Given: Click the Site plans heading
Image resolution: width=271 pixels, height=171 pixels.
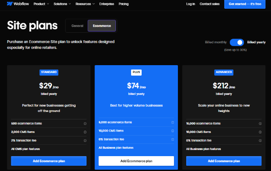Looking at the screenshot, I should [32, 25].
